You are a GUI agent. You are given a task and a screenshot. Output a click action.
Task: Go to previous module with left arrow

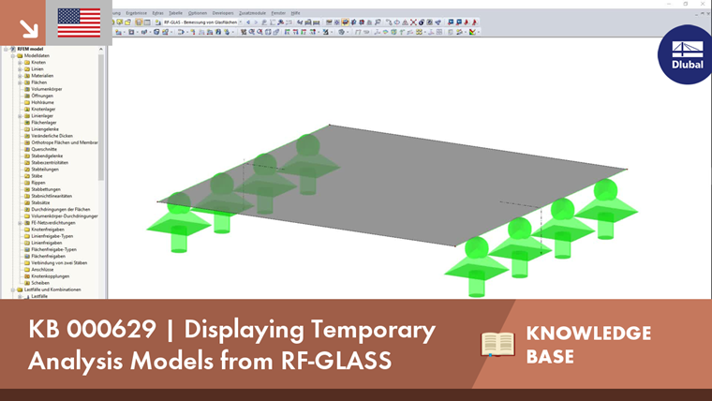point(248,22)
